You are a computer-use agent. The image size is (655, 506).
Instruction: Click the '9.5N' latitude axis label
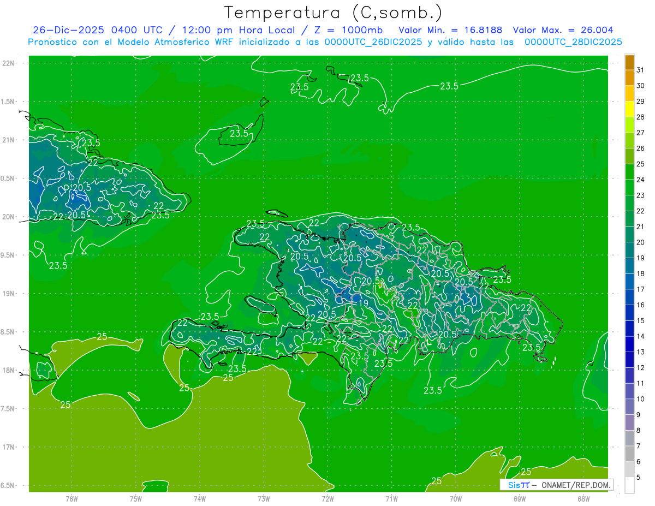(x=8, y=255)
